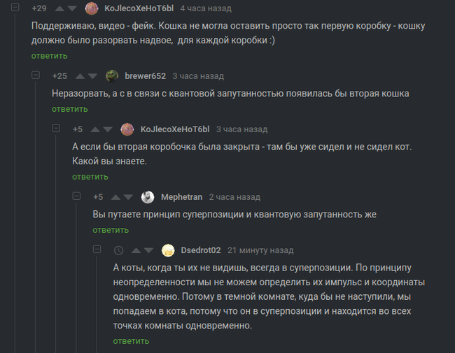The width and height of the screenshot is (455, 353).
Task: Click the clock icon on Dsedrot02's comment
Action: click(118, 250)
